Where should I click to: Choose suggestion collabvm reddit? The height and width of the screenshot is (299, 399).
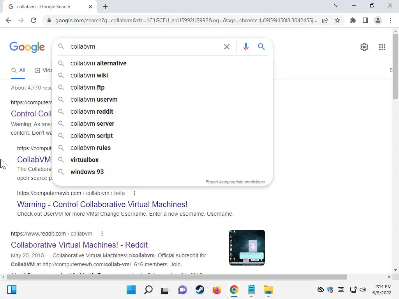pyautogui.click(x=162, y=112)
